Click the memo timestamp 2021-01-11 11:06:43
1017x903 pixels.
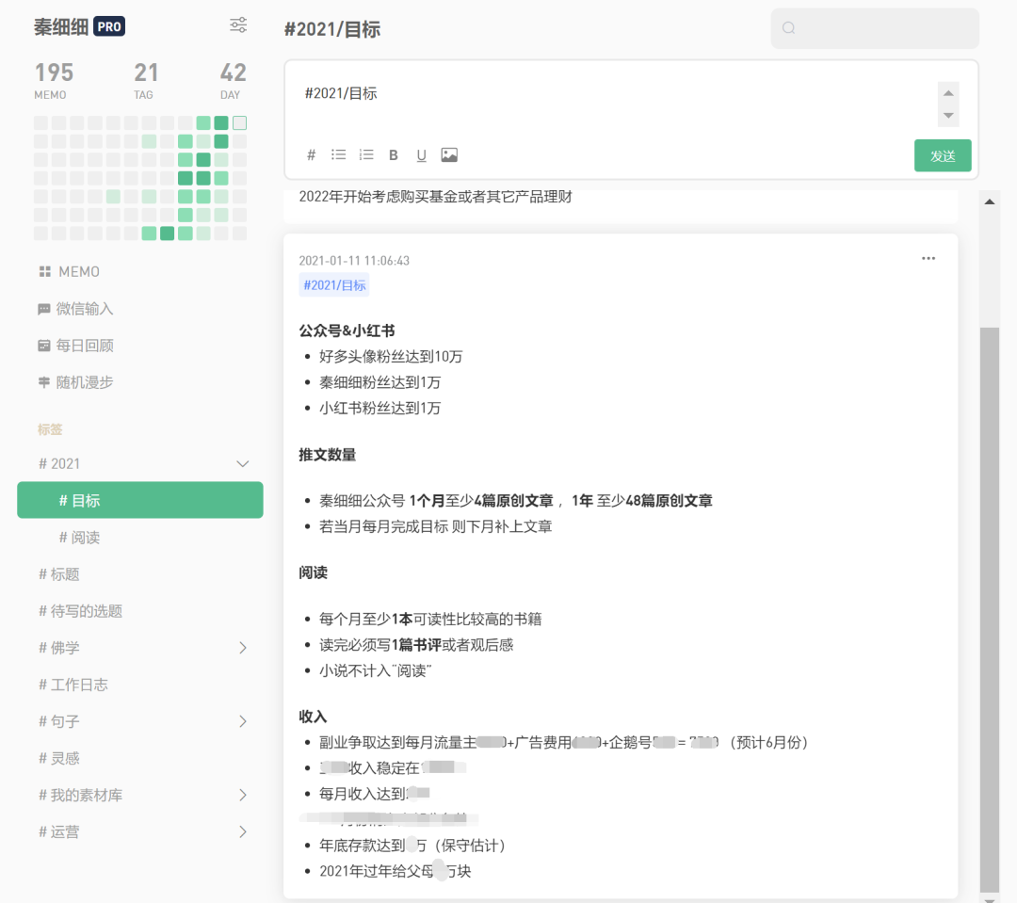coord(354,261)
